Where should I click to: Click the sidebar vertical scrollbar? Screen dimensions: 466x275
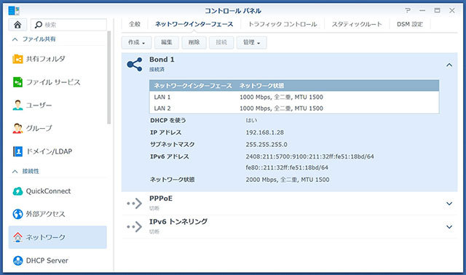point(109,77)
